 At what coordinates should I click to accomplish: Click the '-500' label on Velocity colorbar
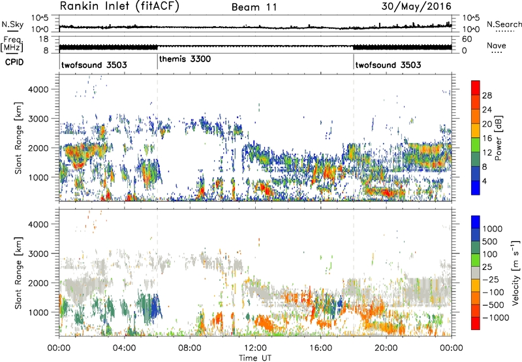[493, 305]
